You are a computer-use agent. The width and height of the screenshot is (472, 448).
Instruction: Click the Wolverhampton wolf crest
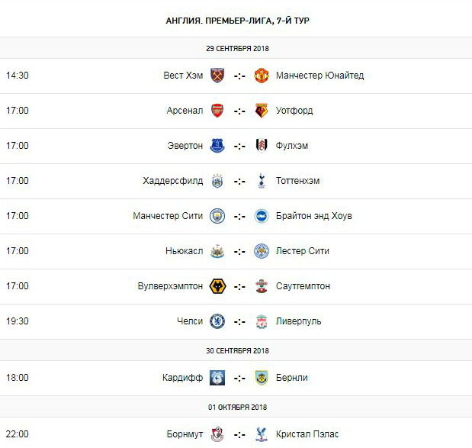coord(217,286)
